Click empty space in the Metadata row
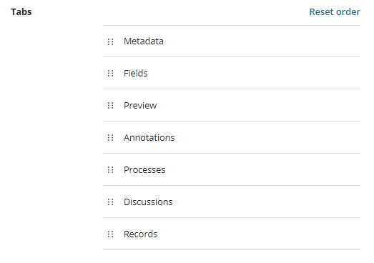 pyautogui.click(x=262, y=41)
